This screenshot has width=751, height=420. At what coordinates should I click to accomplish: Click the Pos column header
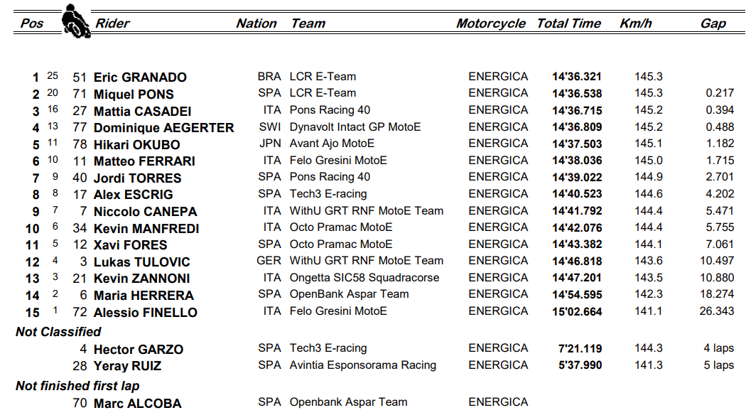[x=32, y=23]
